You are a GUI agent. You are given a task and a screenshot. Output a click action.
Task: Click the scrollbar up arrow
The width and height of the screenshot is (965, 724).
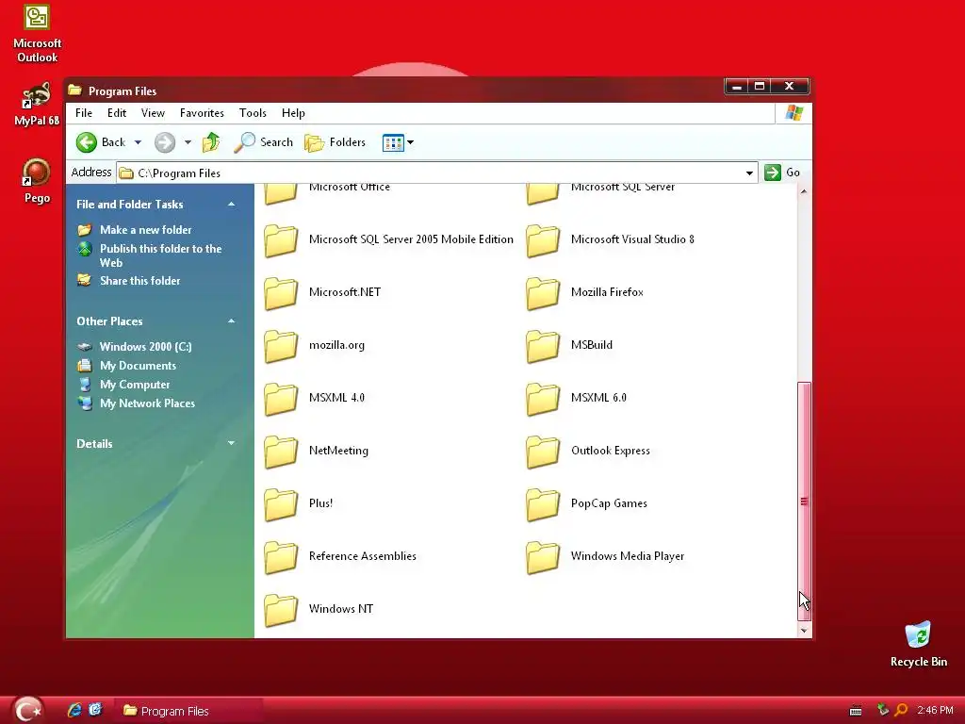(804, 191)
